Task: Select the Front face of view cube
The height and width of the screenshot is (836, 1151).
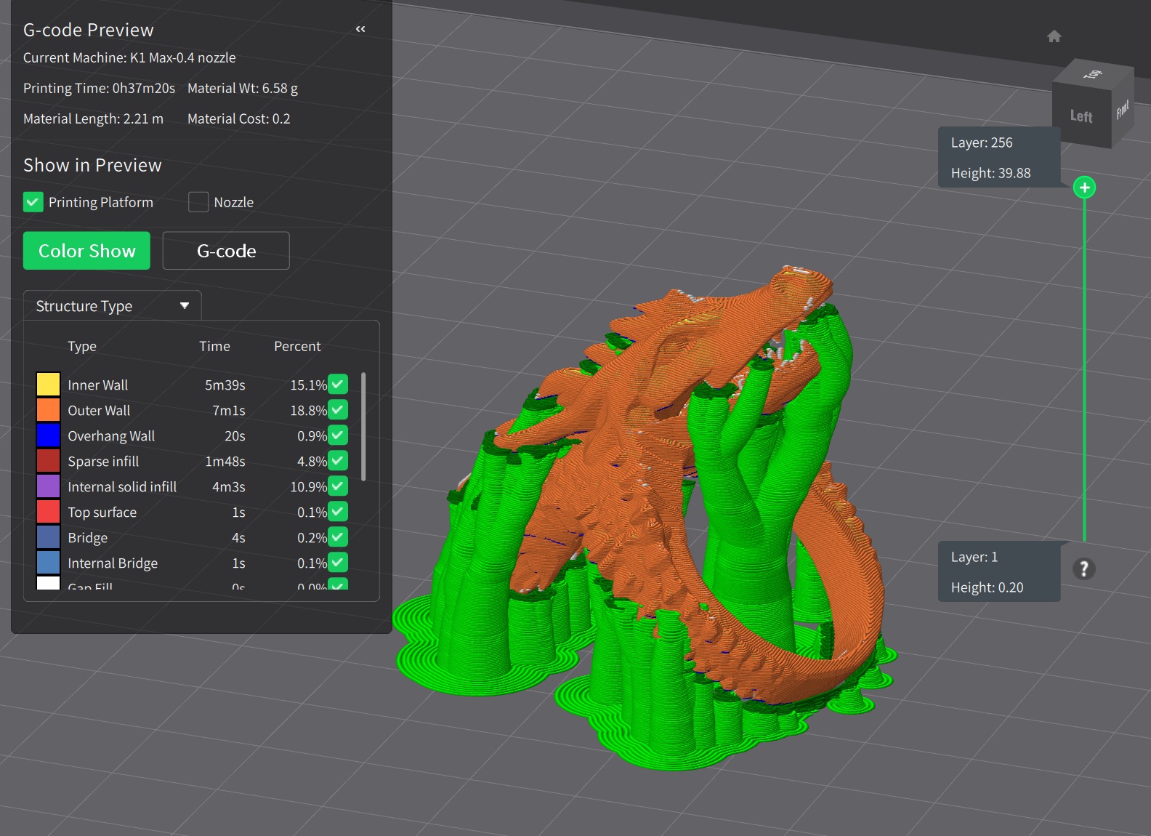Action: [x=1123, y=109]
